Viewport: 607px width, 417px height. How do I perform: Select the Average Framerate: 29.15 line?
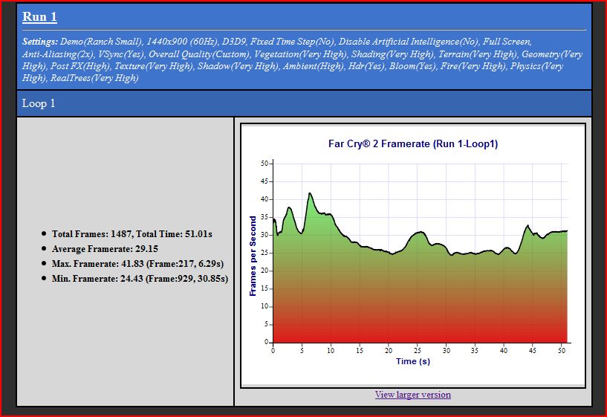pyautogui.click(x=105, y=248)
